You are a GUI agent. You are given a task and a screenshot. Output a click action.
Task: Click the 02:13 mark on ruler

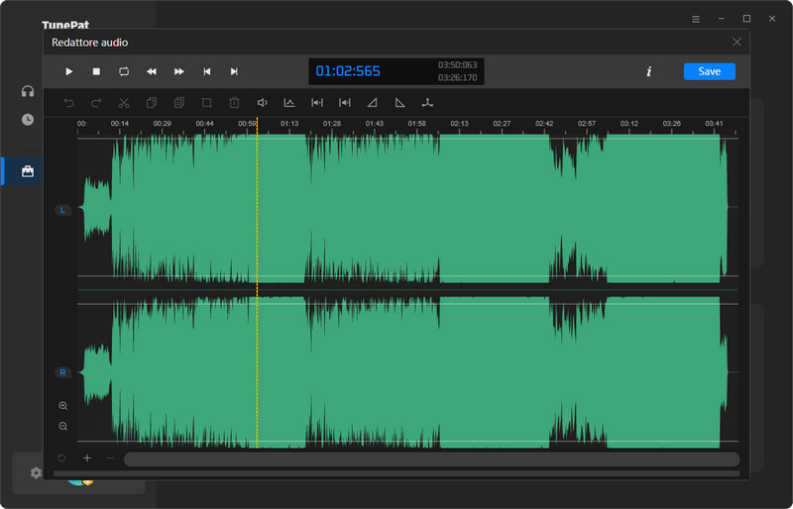(x=460, y=124)
